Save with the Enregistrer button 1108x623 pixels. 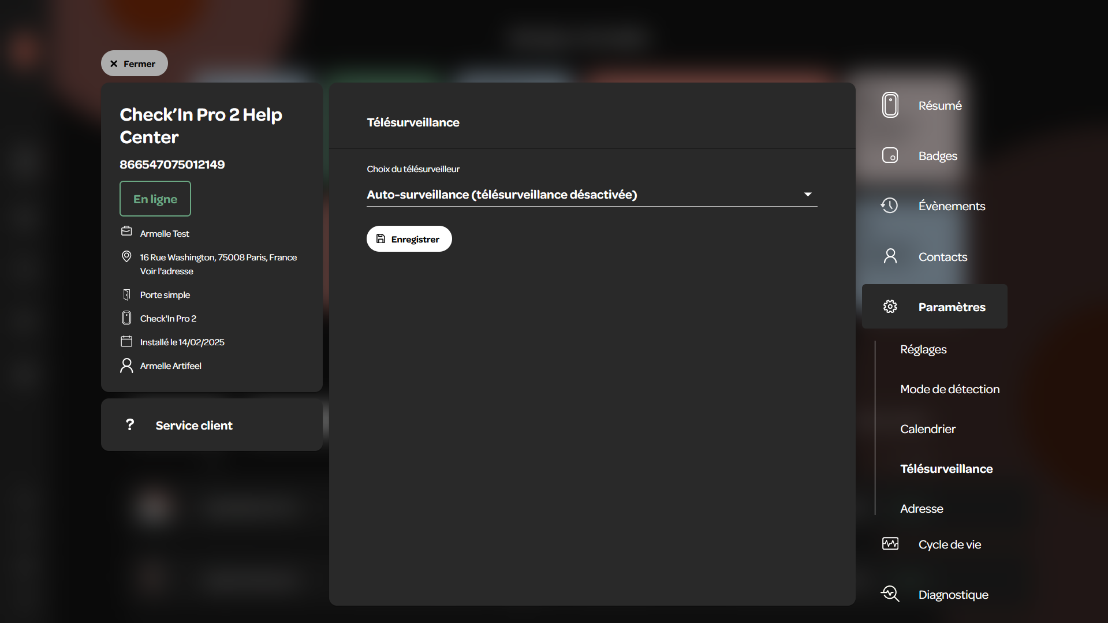tap(409, 239)
